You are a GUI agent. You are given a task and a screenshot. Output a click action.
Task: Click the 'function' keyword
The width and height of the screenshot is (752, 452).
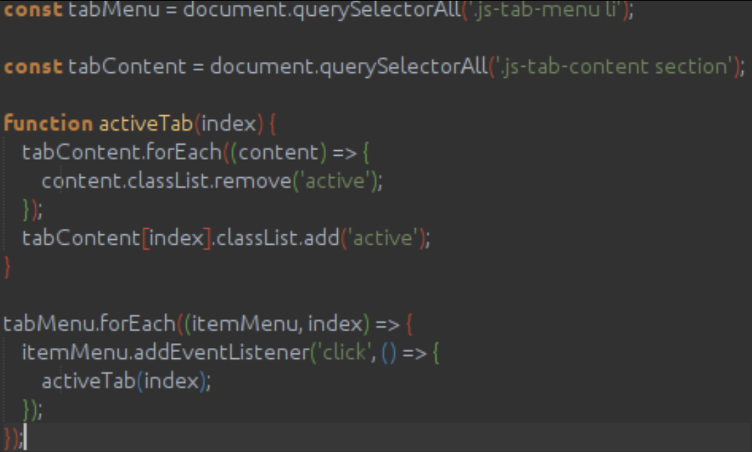pyautogui.click(x=48, y=123)
